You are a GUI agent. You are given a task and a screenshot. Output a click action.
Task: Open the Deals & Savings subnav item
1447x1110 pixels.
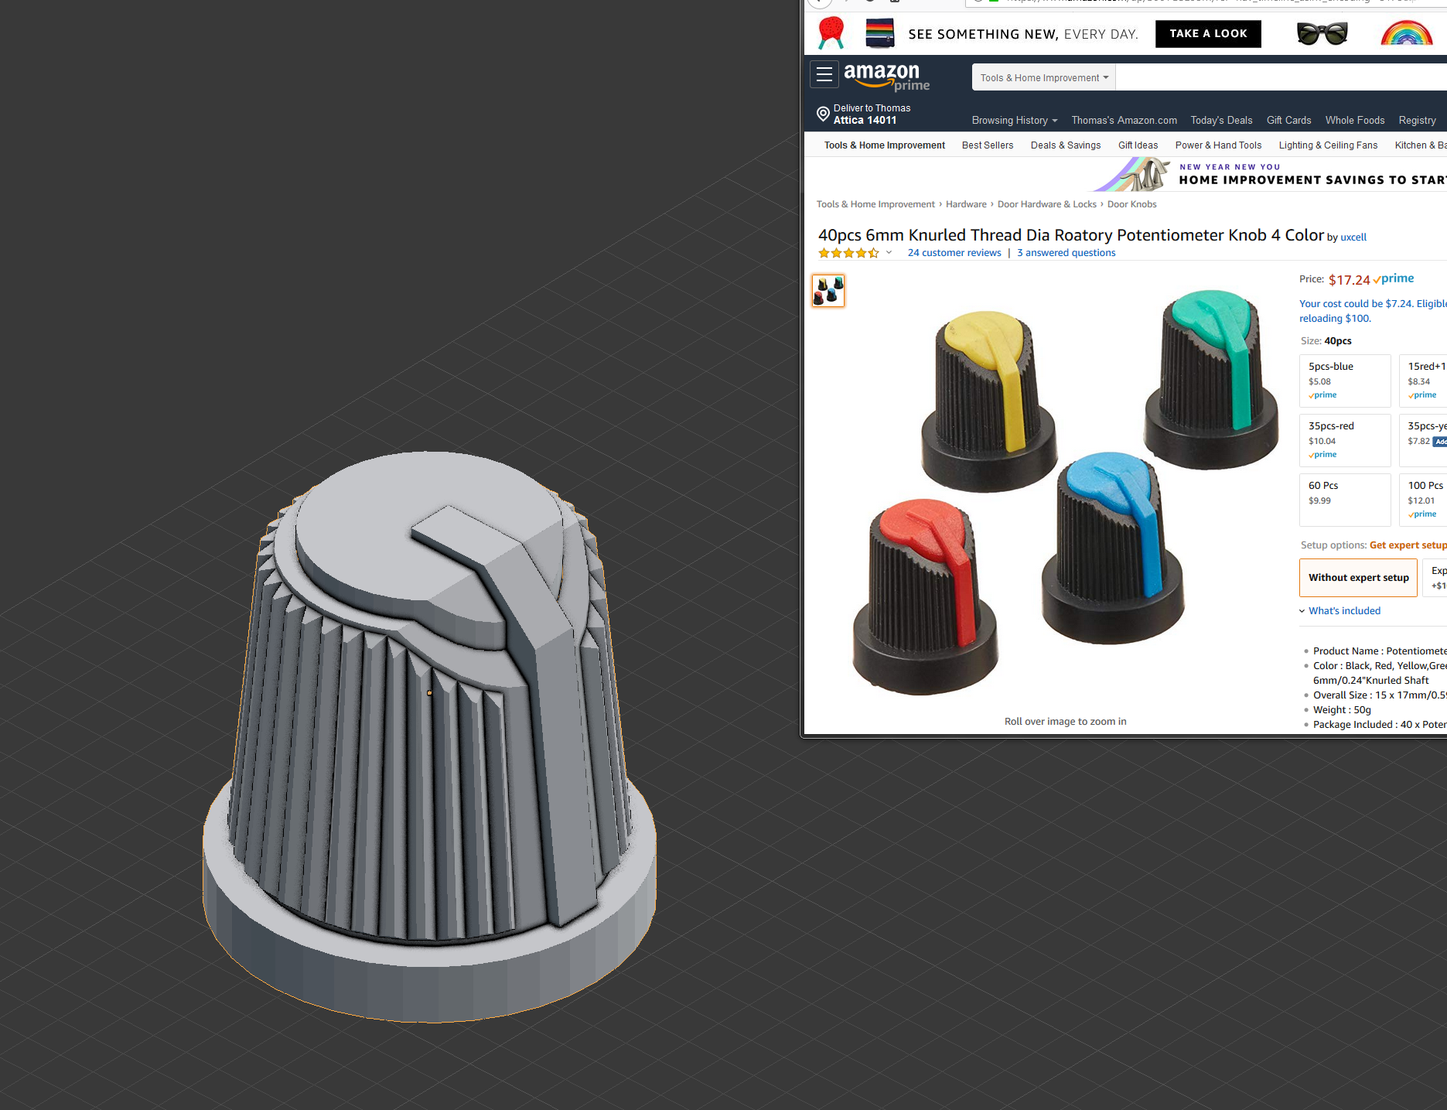coord(1066,145)
